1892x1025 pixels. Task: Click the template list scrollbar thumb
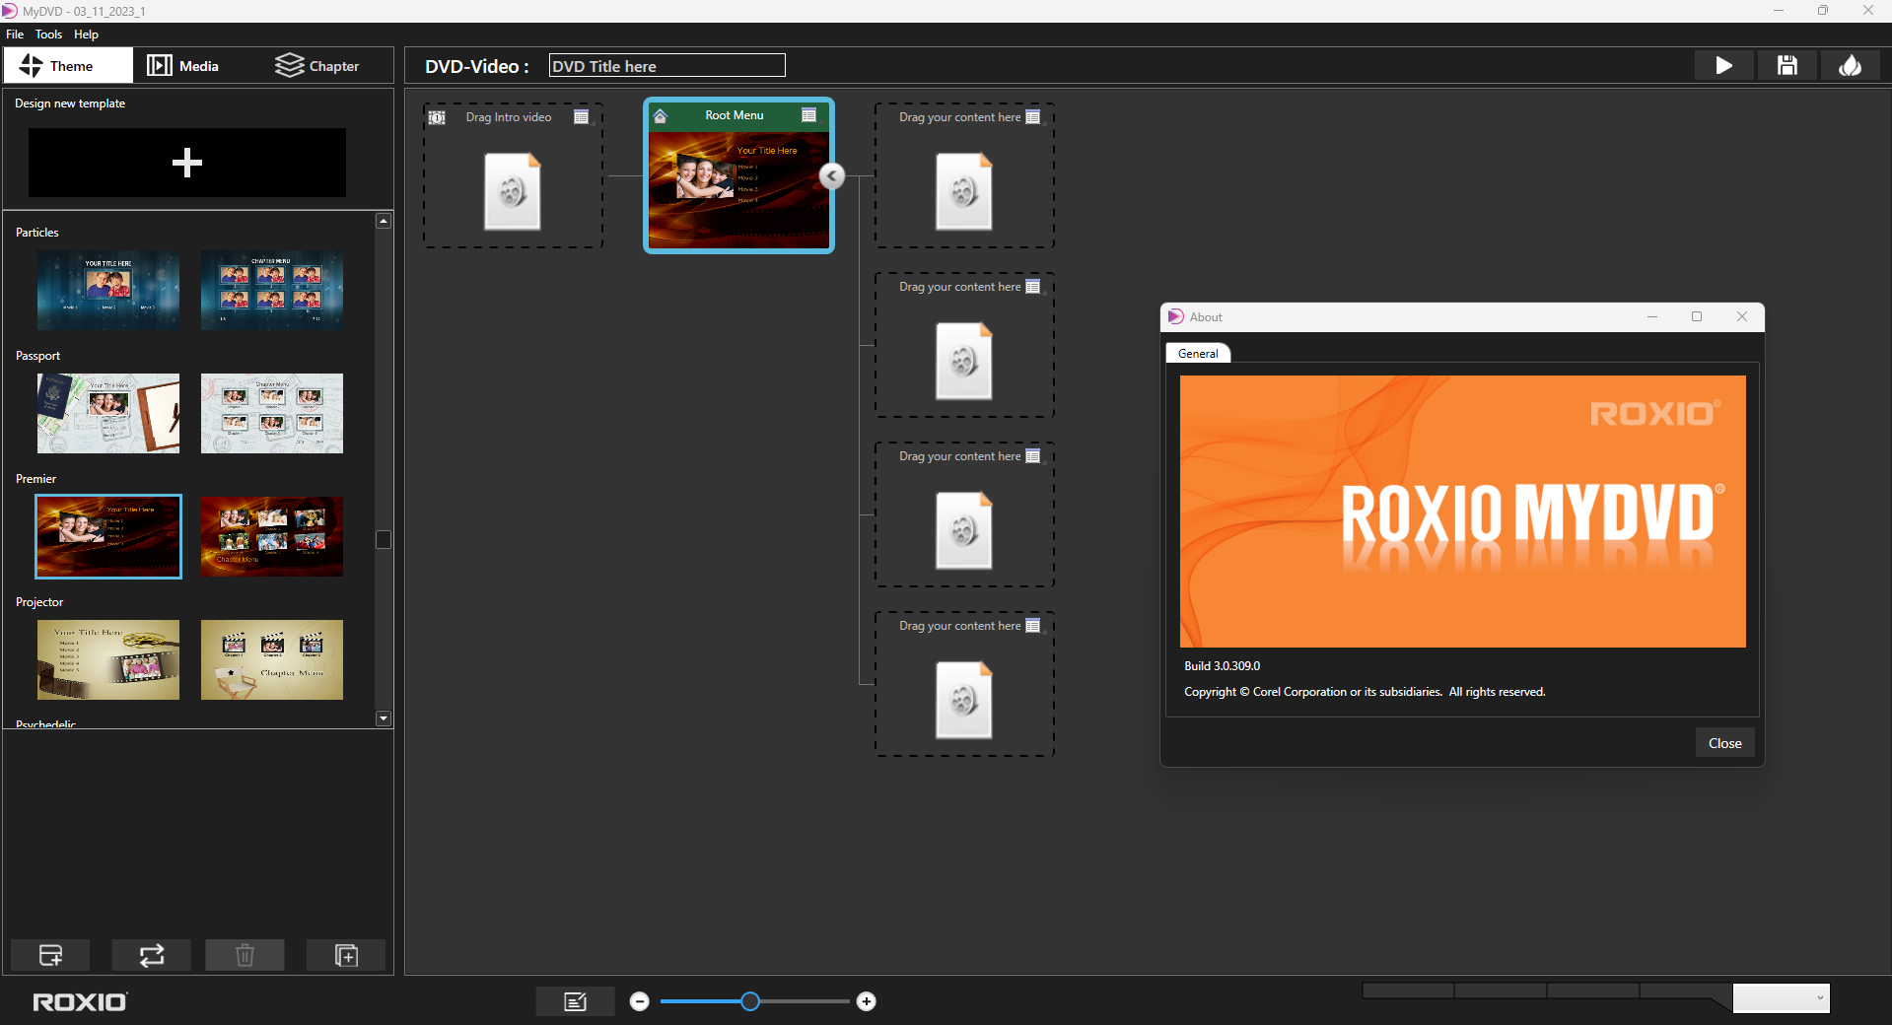coord(384,539)
